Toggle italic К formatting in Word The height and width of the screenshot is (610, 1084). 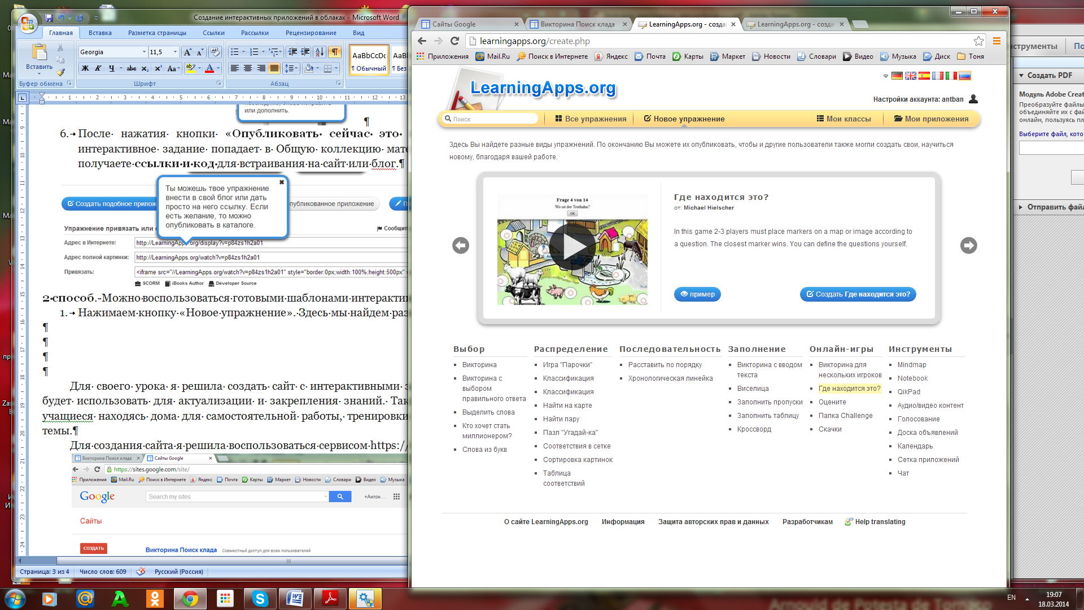98,68
